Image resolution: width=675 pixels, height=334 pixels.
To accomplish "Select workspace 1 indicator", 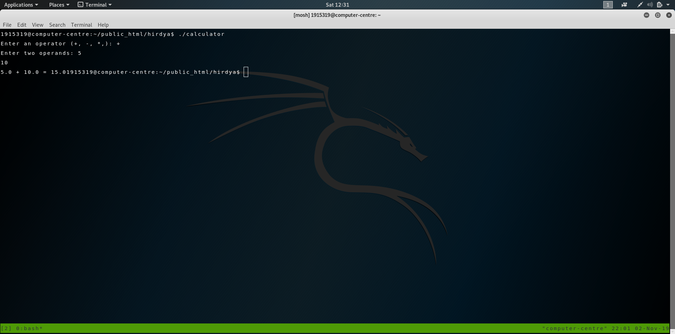I will [608, 5].
